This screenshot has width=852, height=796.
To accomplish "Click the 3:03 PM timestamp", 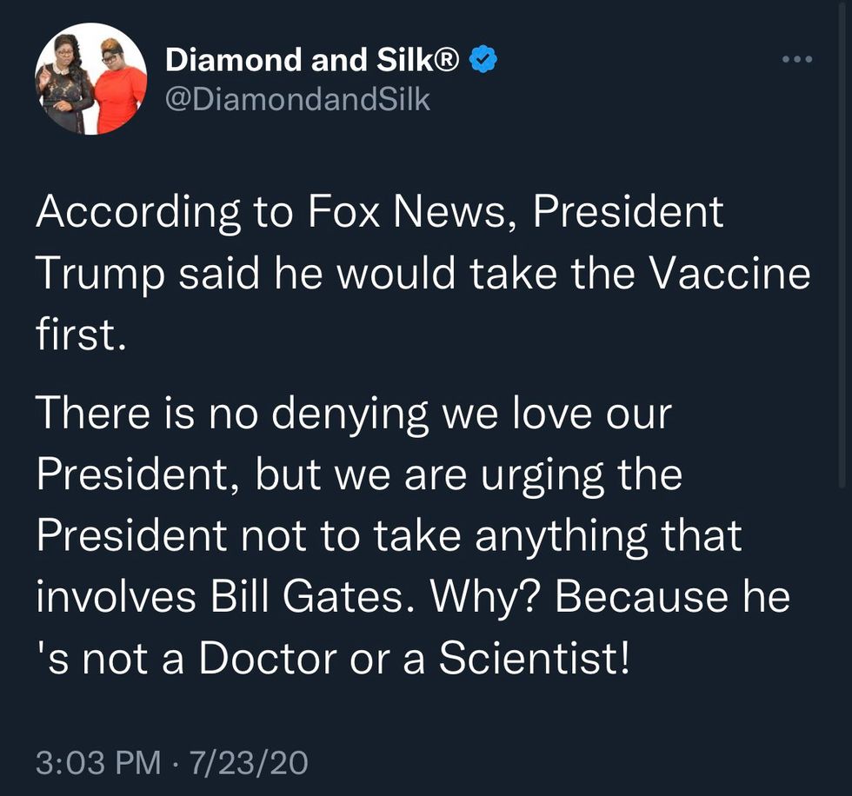I will tap(98, 762).
